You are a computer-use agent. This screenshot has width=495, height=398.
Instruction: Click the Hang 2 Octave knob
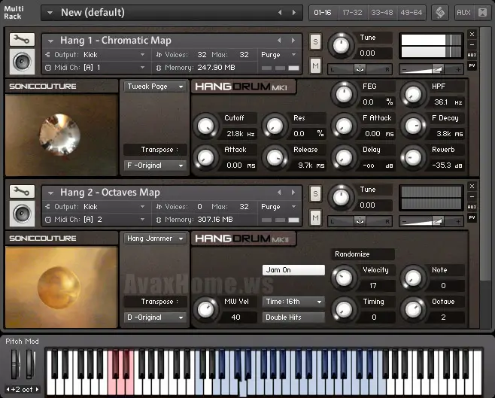[413, 309]
